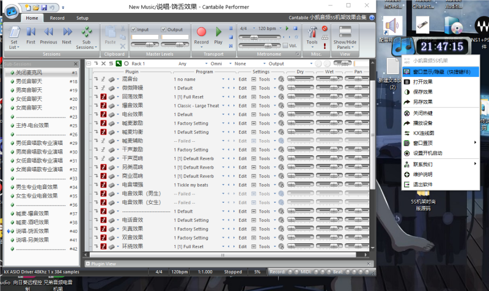Toggle the red bypass icon for 环绕效果

(103, 247)
